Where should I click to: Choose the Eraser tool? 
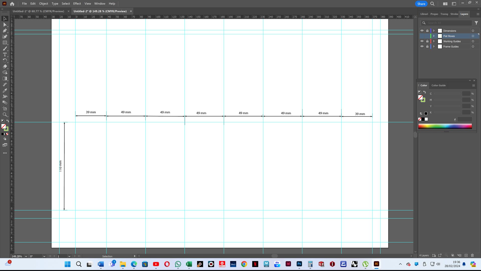pos(5,66)
